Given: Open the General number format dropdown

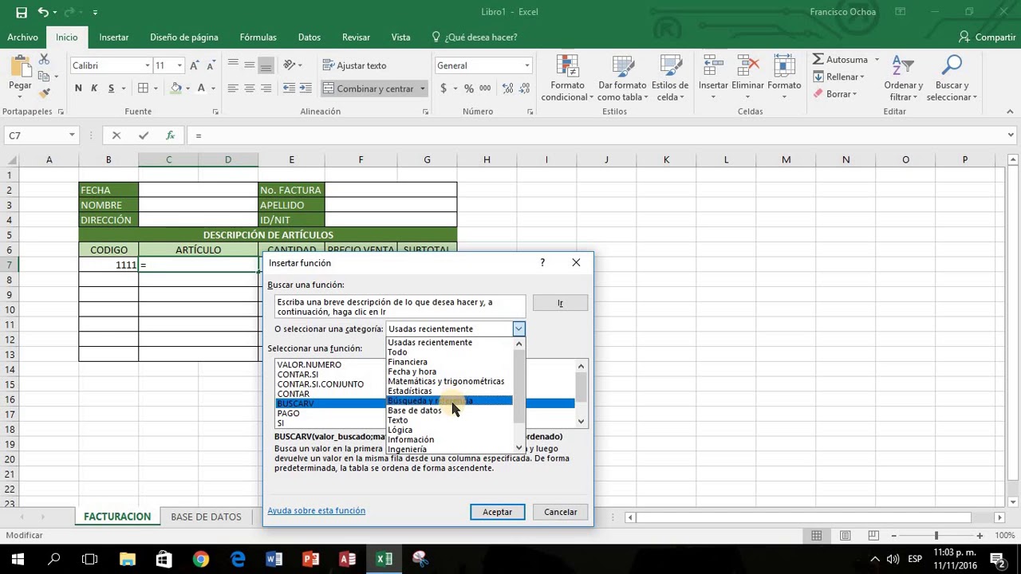Looking at the screenshot, I should click(526, 65).
